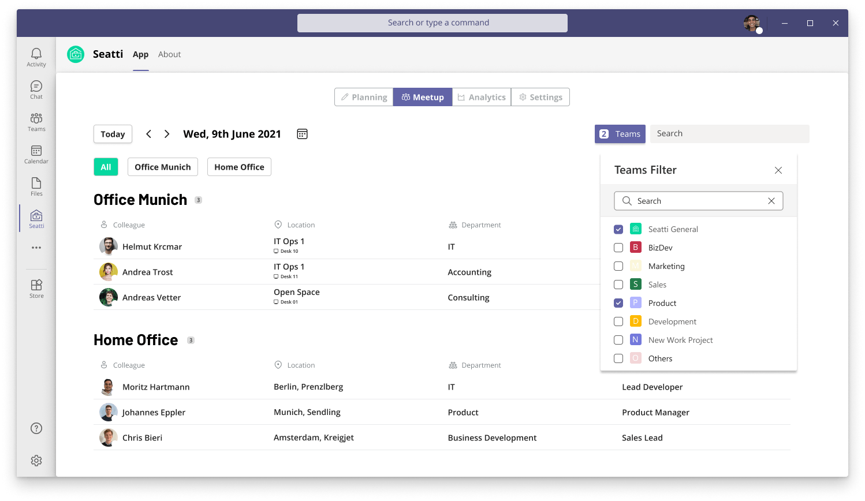Image resolution: width=865 pixels, height=501 pixels.
Task: Click the date Wed, 9th June 2021
Action: (x=232, y=134)
